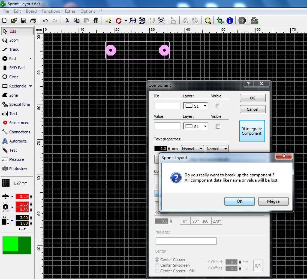
Task: Select Center Copper + Silk radio button
Action: pos(157,271)
